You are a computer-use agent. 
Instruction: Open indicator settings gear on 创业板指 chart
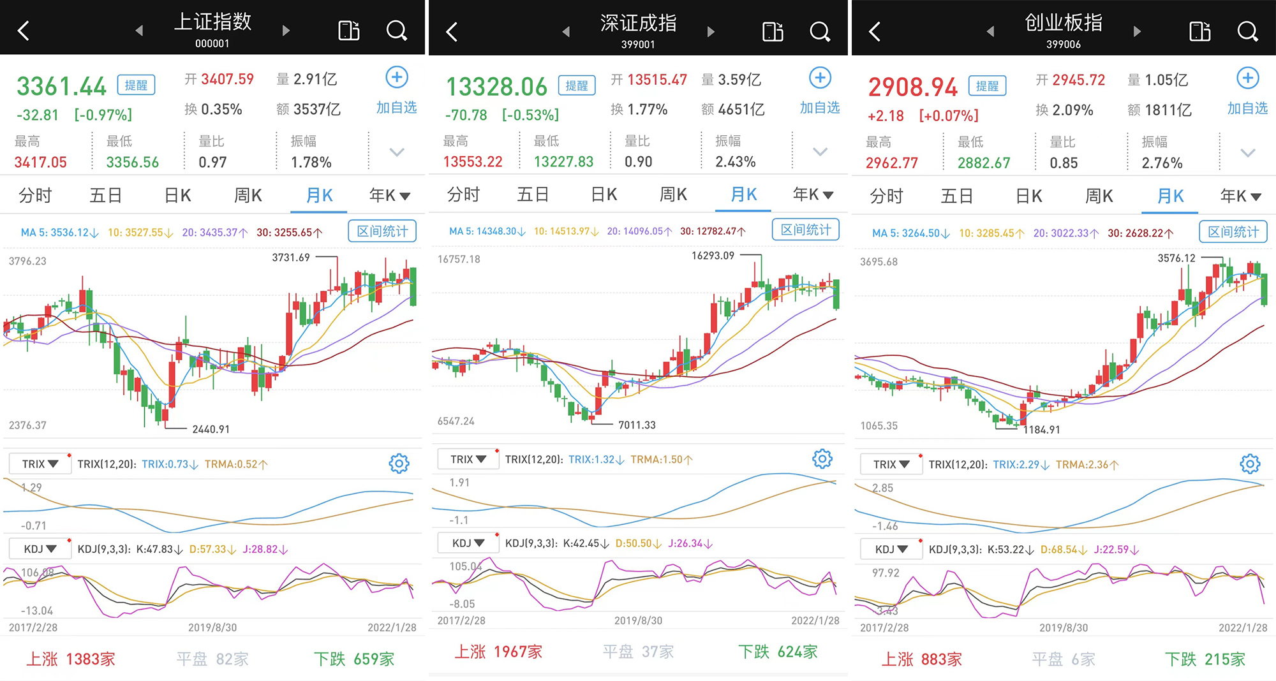click(x=1249, y=464)
